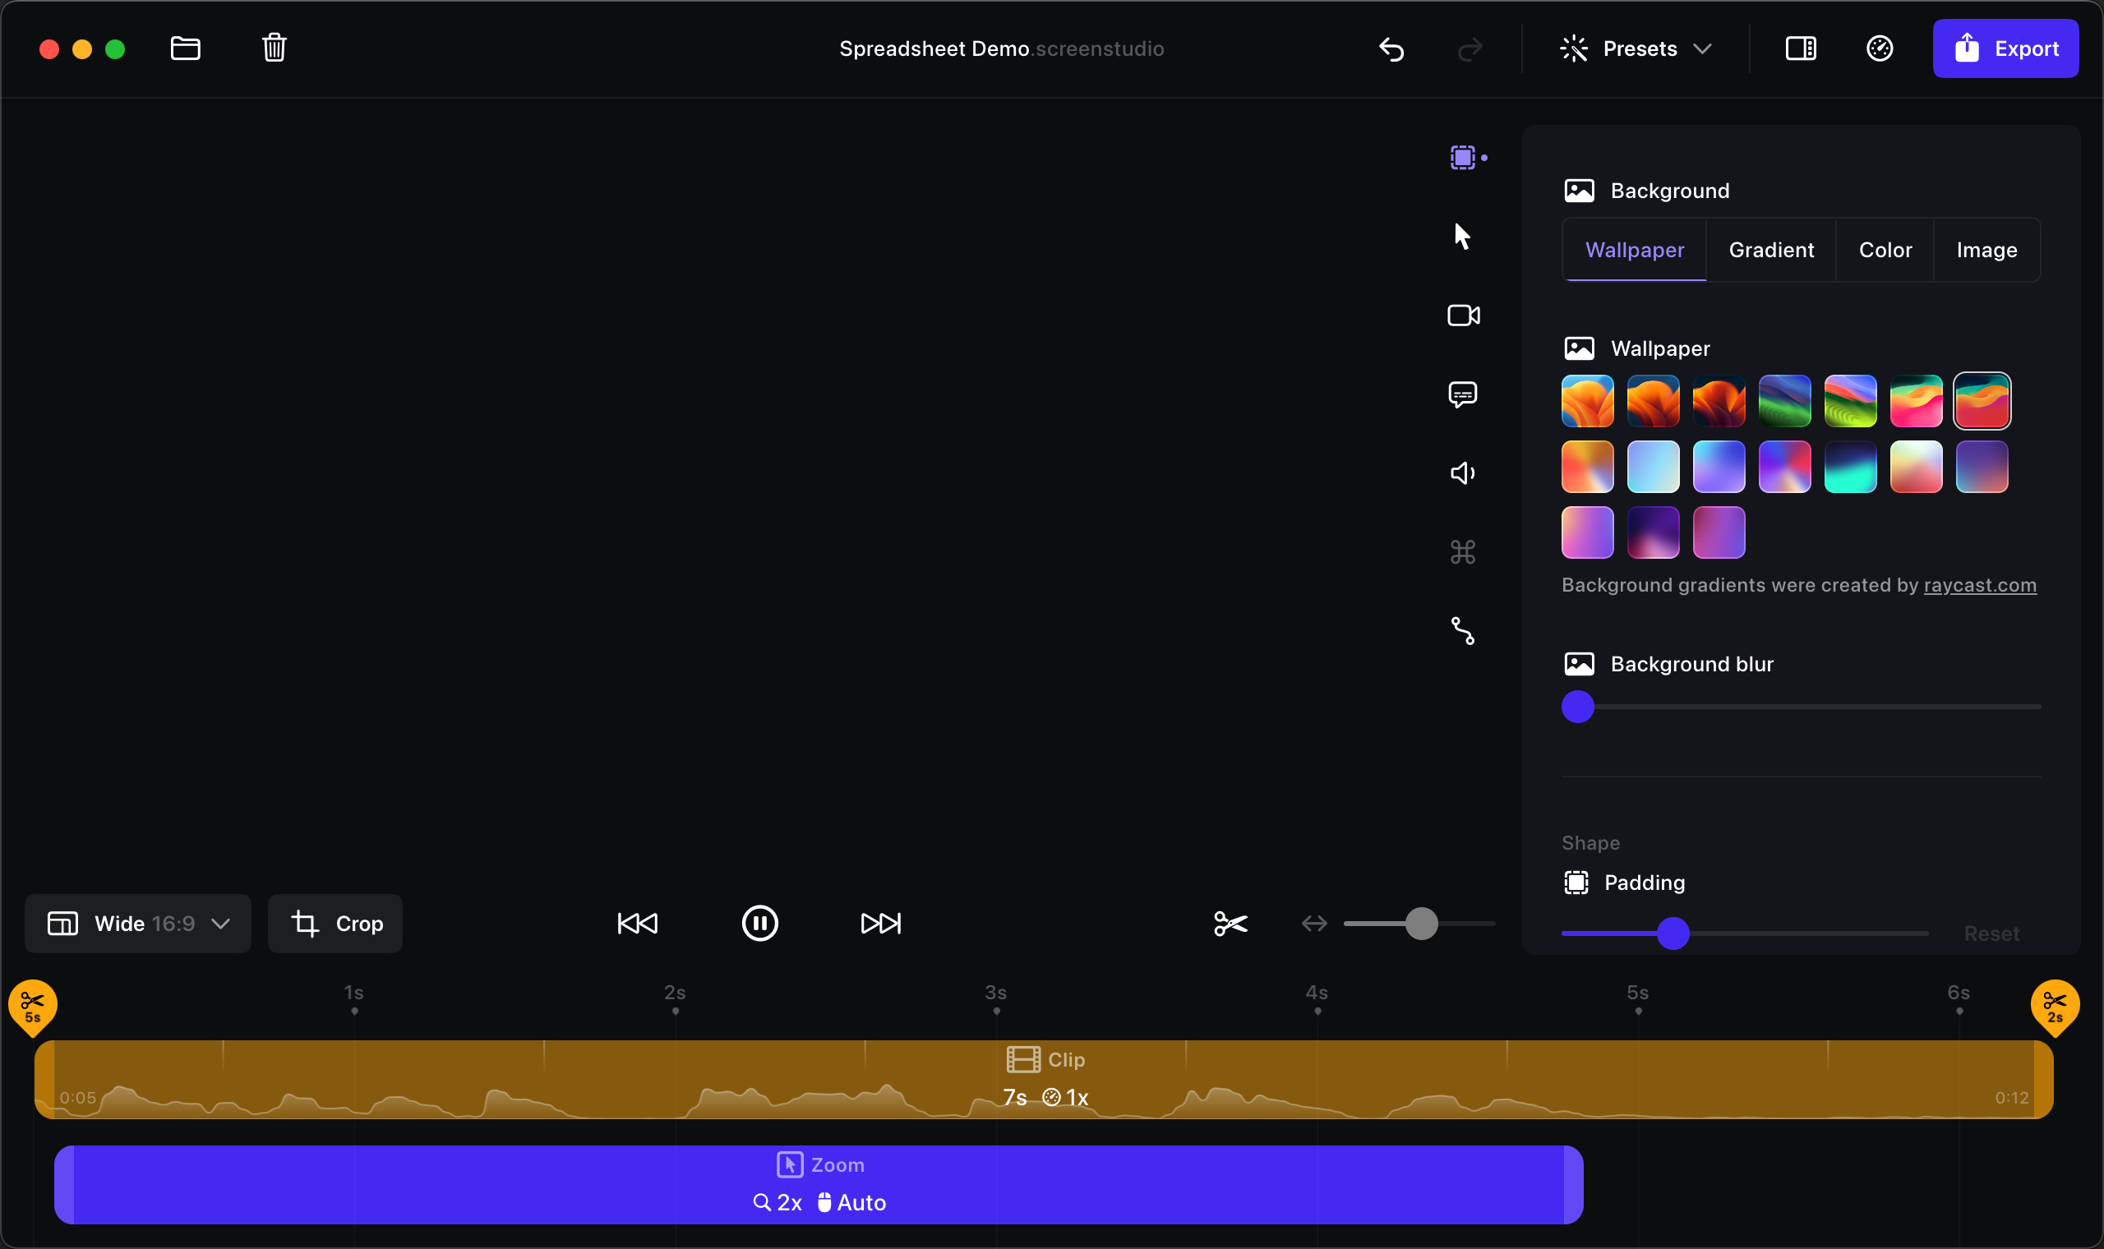Click the Background blur slider handle
This screenshot has height=1249, width=2104.
pyautogui.click(x=1578, y=707)
